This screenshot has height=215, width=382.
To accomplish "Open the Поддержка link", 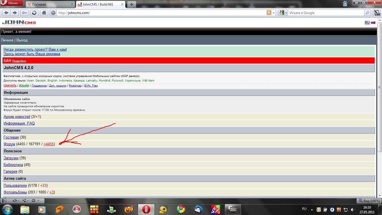I will pos(39,86).
